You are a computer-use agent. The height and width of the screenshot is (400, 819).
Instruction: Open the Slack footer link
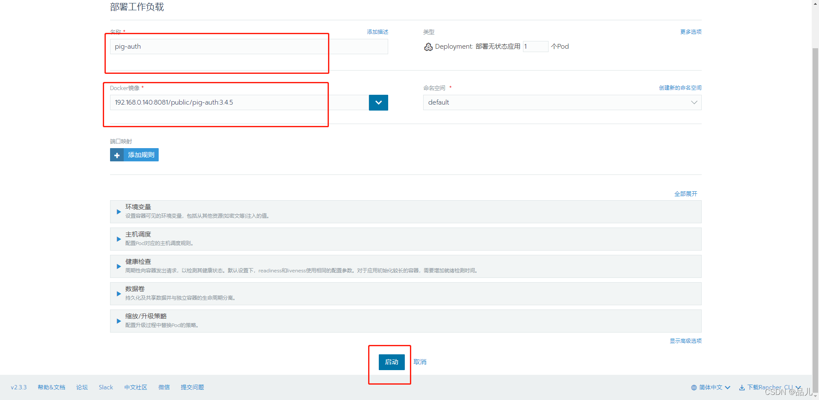(x=106, y=388)
